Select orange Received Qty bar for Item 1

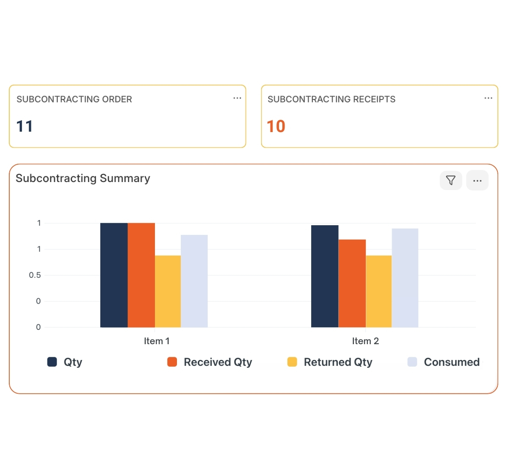tap(141, 275)
